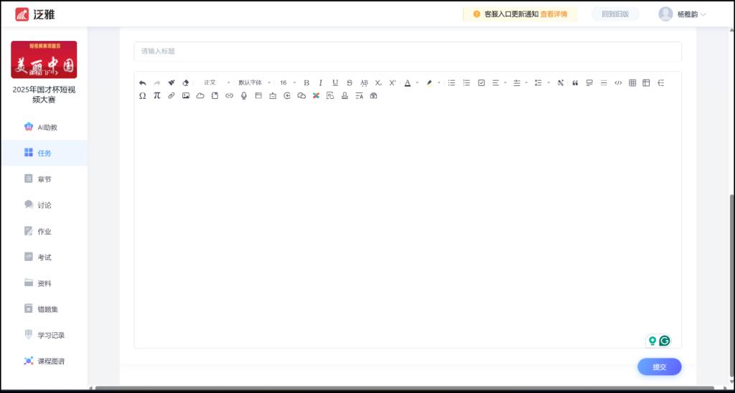Screen dimensions: 735x393
Task: Open 章节 in the sidebar
Action: point(44,179)
